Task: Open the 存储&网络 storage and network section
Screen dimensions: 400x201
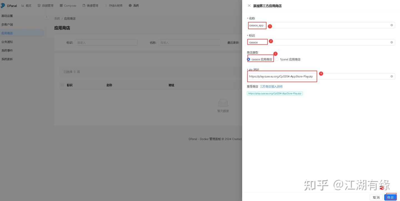Action: (114, 5)
